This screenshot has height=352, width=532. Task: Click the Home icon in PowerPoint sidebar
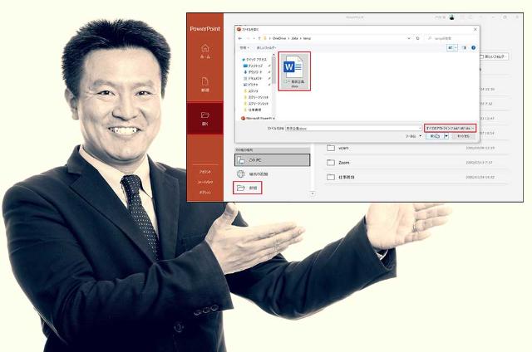204,50
